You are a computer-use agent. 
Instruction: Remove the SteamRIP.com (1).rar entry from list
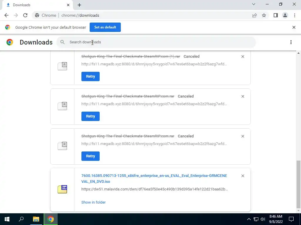click(x=243, y=57)
